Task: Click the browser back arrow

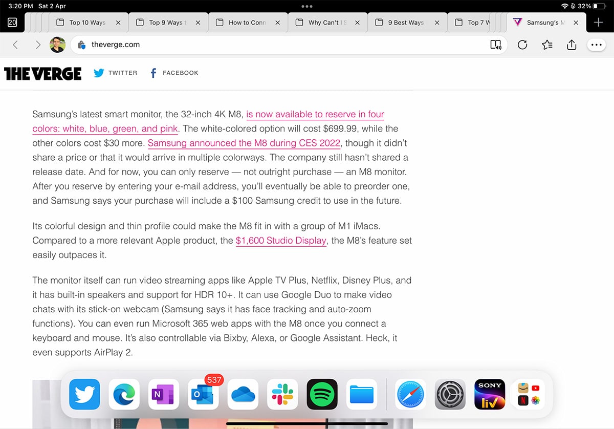Action: (x=15, y=45)
